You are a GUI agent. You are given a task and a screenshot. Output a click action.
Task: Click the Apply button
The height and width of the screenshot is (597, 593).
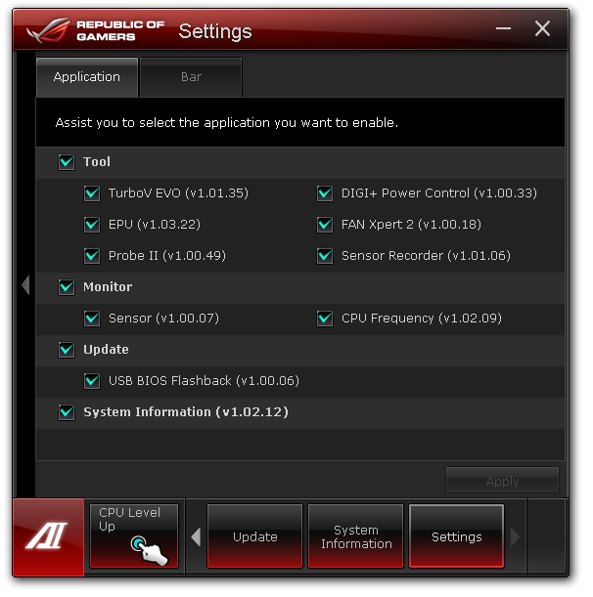[x=502, y=481]
